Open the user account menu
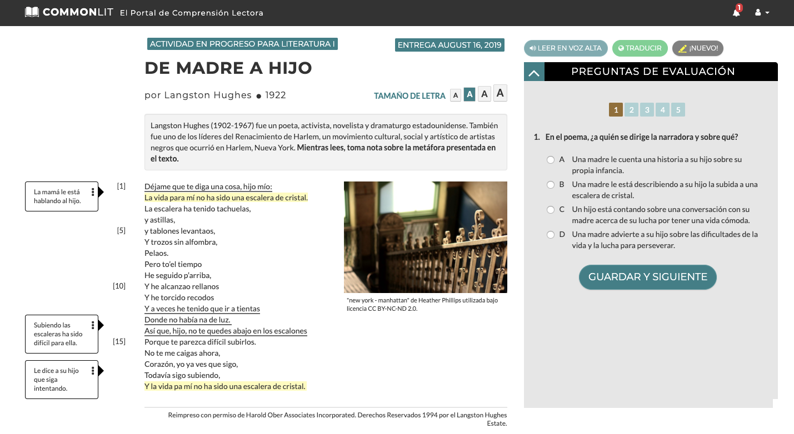Image resolution: width=794 pixels, height=434 pixels. tap(762, 12)
